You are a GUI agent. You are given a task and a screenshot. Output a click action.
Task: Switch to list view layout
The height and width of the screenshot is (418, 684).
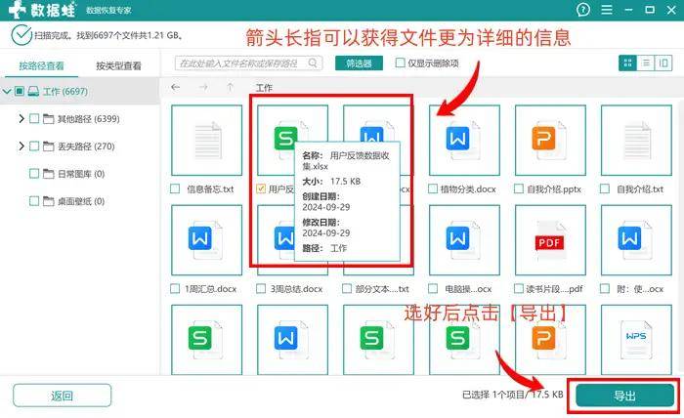[646, 63]
